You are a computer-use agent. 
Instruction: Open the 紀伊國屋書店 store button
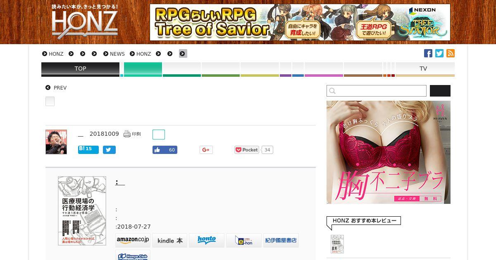click(x=281, y=241)
